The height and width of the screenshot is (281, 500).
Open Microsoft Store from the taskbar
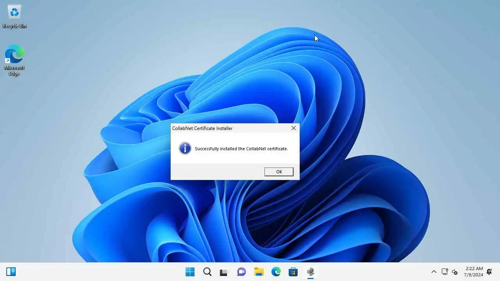(293, 272)
